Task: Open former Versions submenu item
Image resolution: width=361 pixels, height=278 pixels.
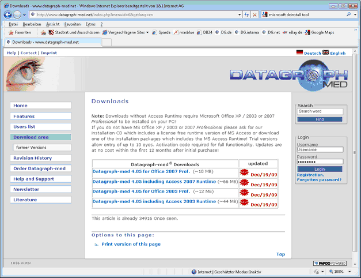Action: 42,148
